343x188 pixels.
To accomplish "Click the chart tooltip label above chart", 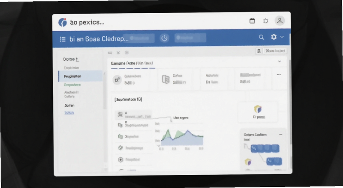I will pos(181,118).
